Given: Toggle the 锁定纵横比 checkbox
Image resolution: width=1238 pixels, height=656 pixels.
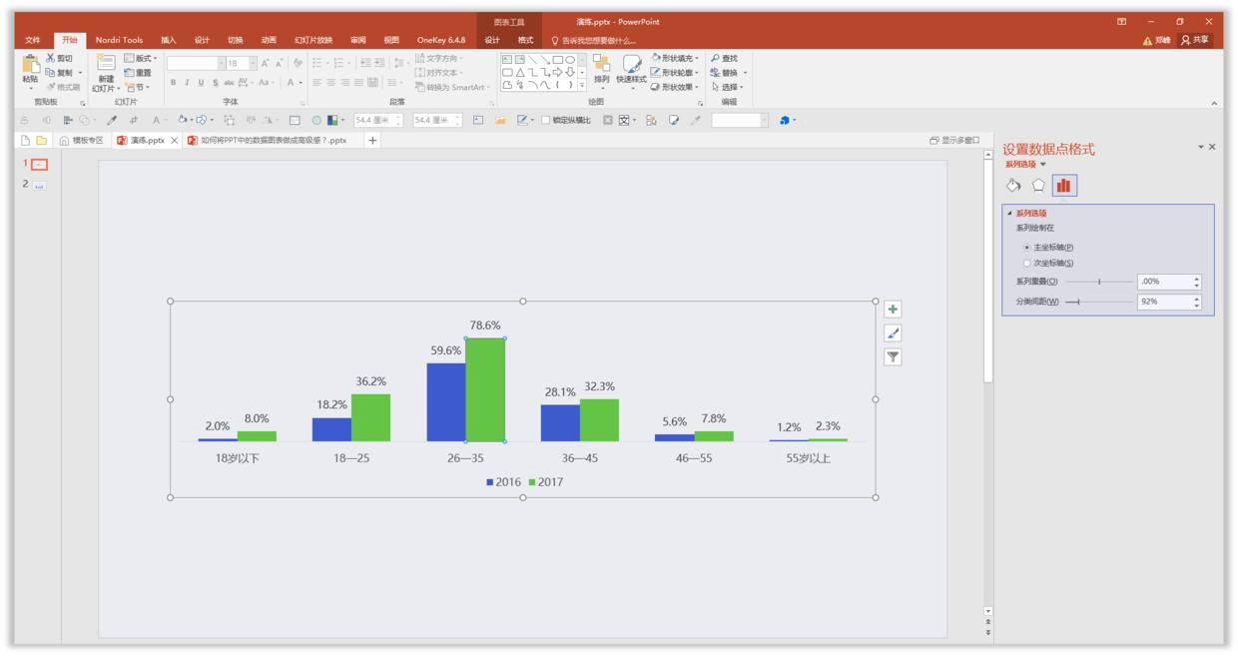Looking at the screenshot, I should tap(545, 120).
